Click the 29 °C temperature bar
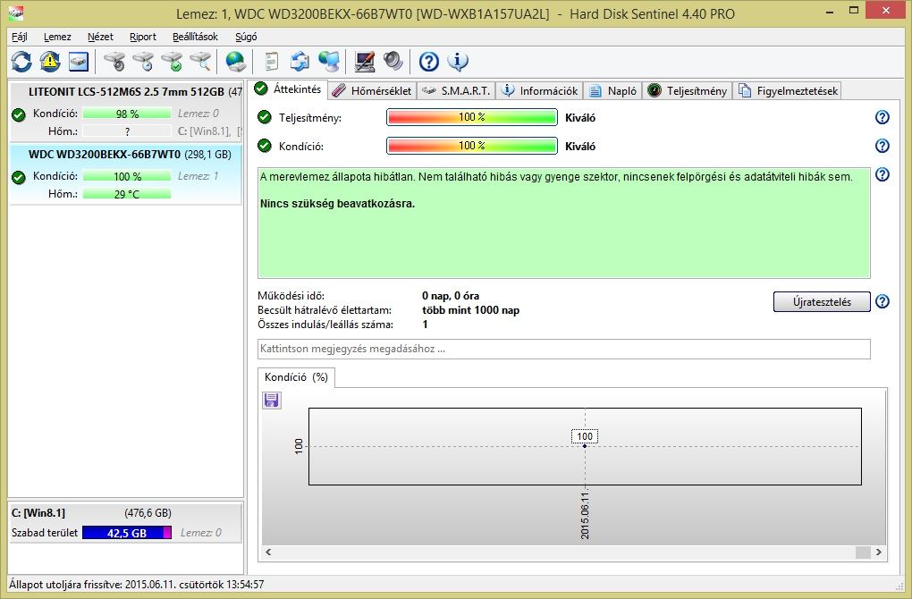The height and width of the screenshot is (599, 912). [127, 194]
